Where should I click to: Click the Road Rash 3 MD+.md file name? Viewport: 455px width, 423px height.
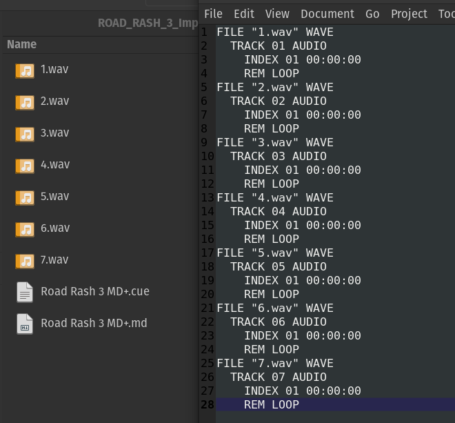(94, 323)
